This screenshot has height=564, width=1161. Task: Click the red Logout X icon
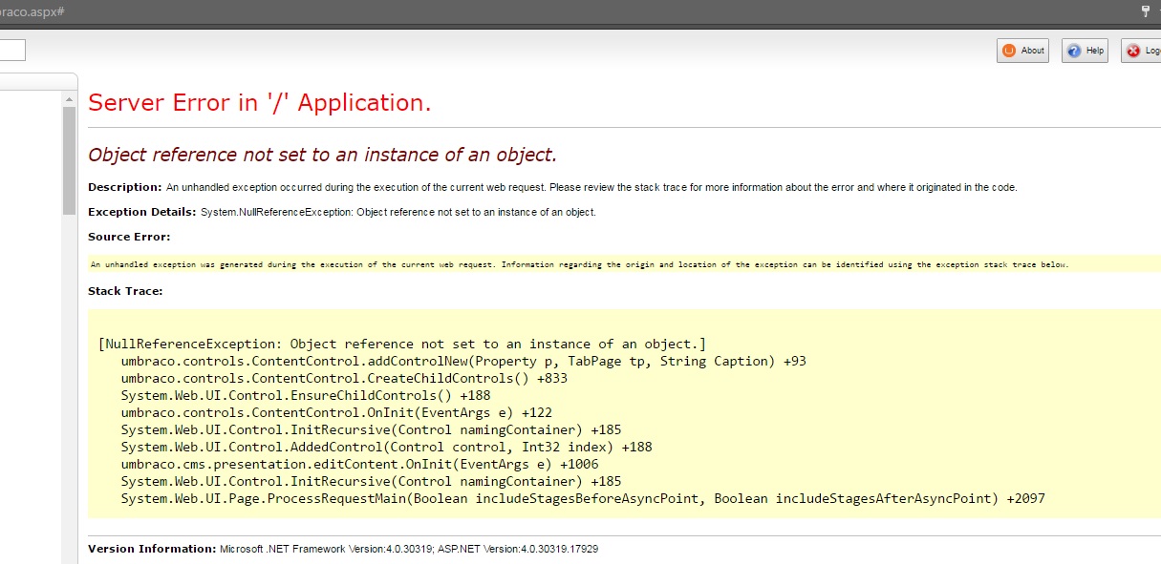click(1133, 51)
